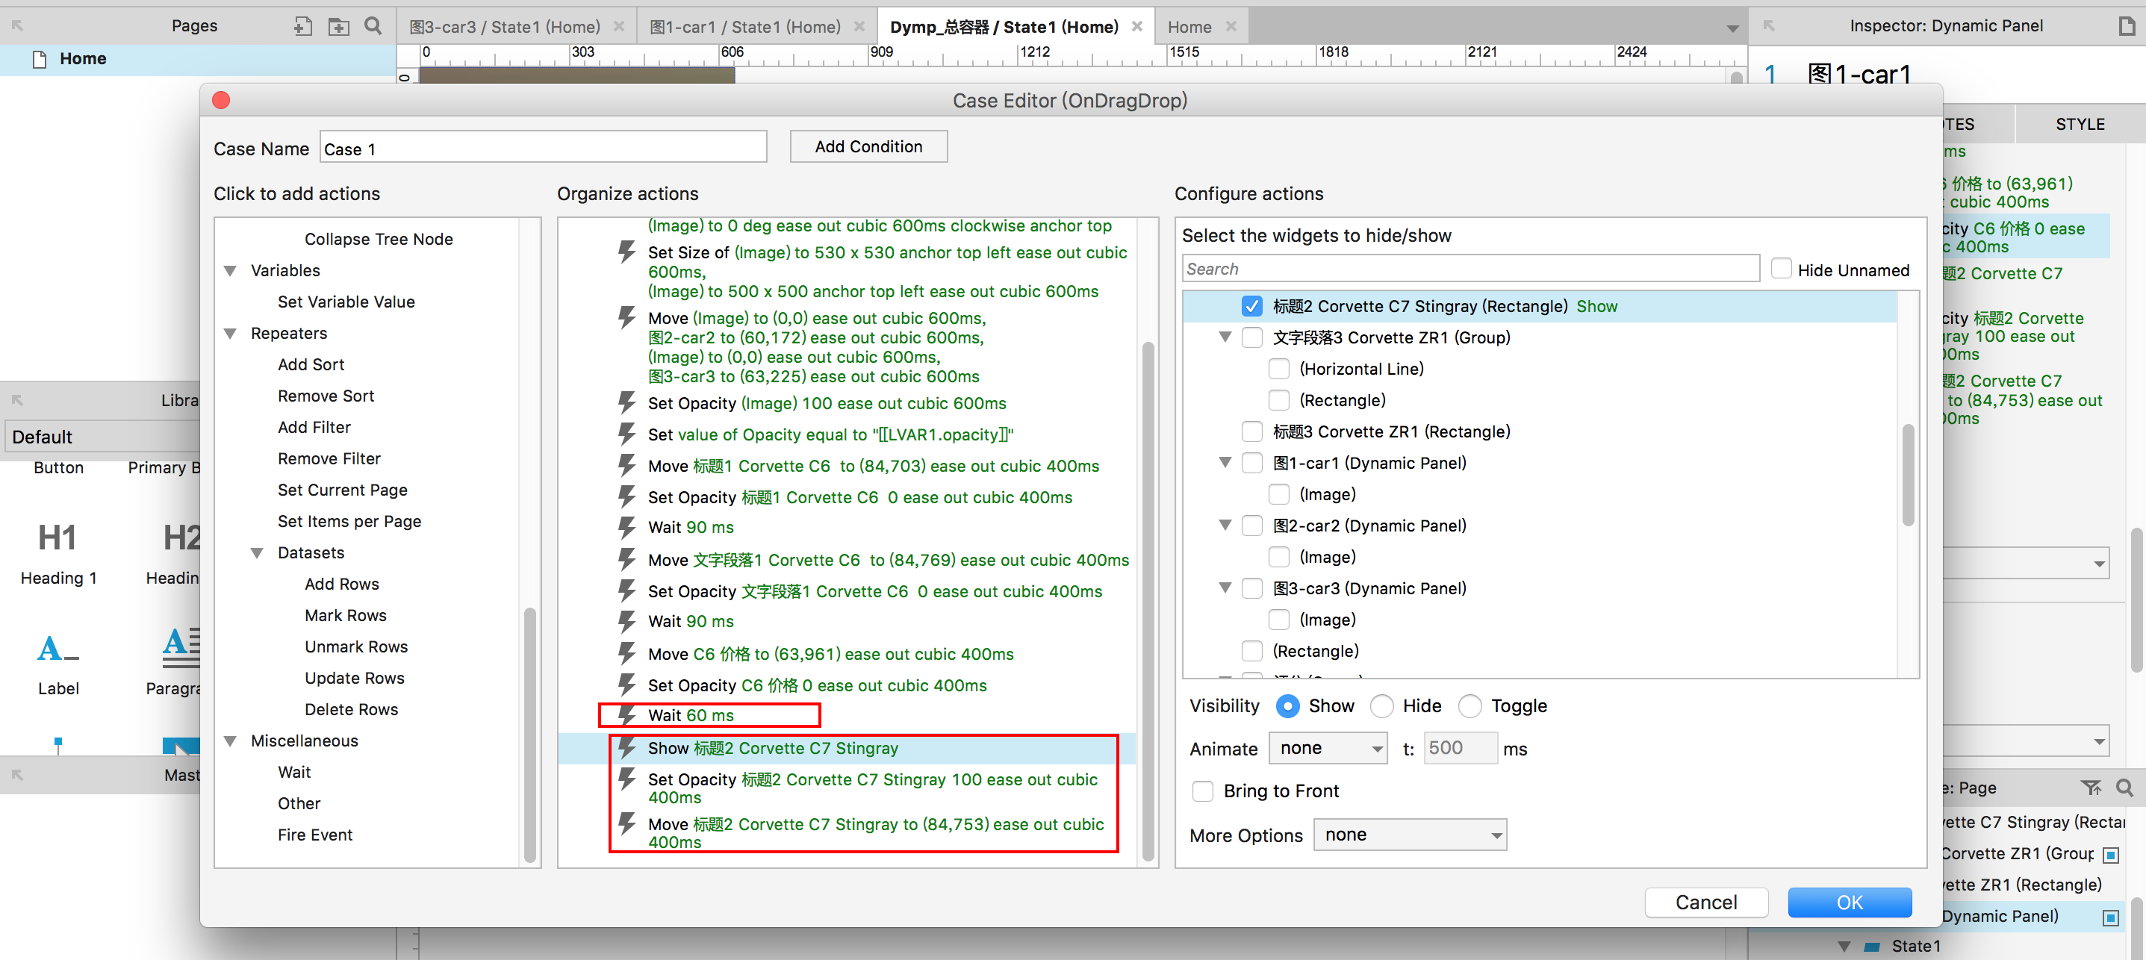Click the Add Condition button

[868, 146]
